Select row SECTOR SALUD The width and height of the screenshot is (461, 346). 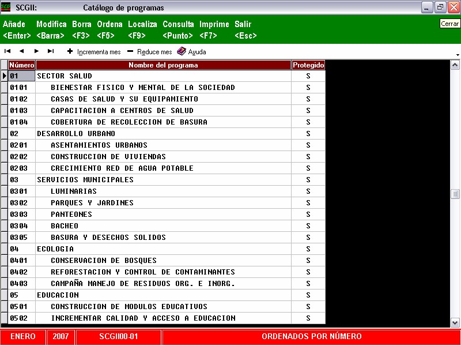[x=163, y=76]
